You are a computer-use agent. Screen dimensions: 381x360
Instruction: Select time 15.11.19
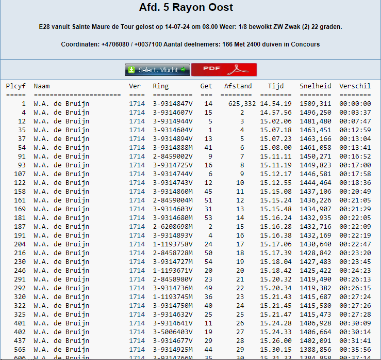(x=276, y=165)
